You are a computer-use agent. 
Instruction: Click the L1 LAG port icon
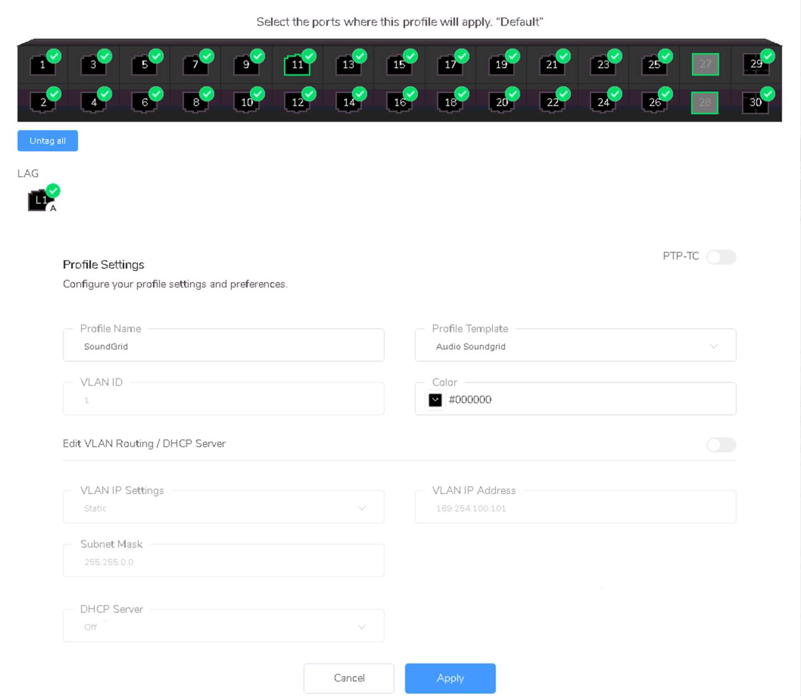tap(40, 200)
